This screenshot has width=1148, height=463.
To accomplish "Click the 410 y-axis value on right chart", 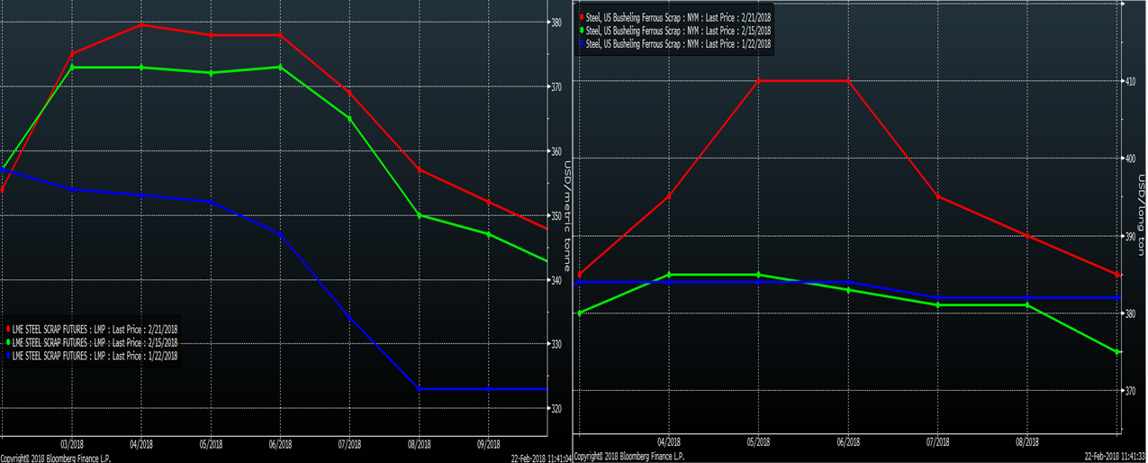I will pos(1128,81).
